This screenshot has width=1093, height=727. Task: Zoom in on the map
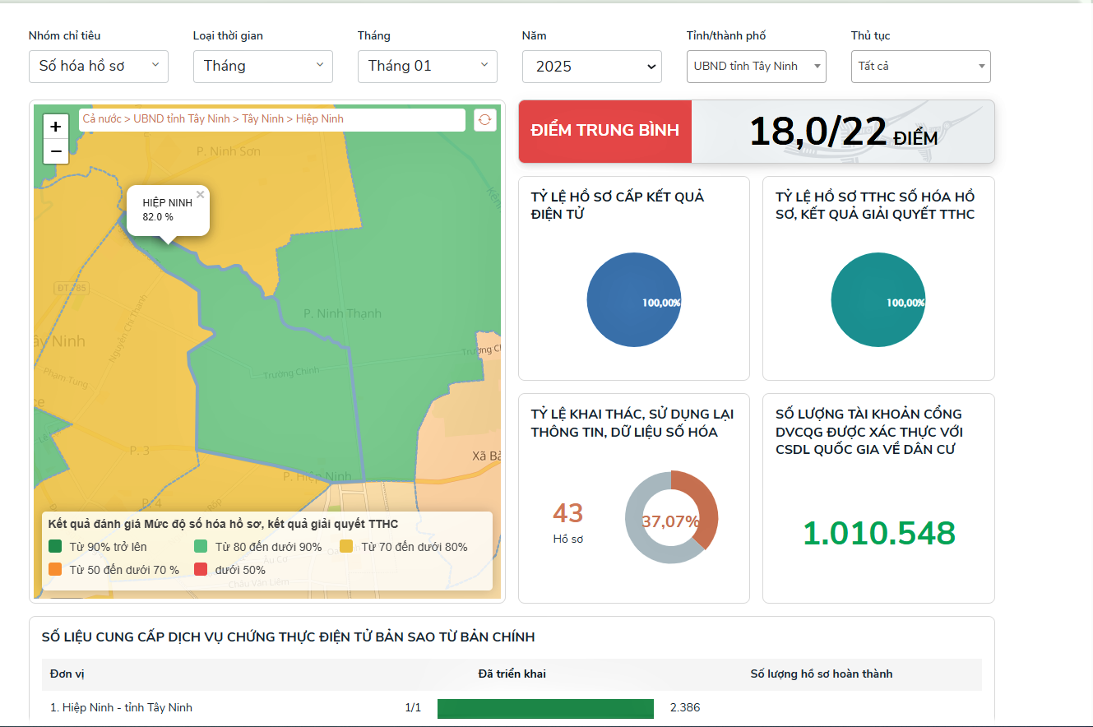[56, 127]
